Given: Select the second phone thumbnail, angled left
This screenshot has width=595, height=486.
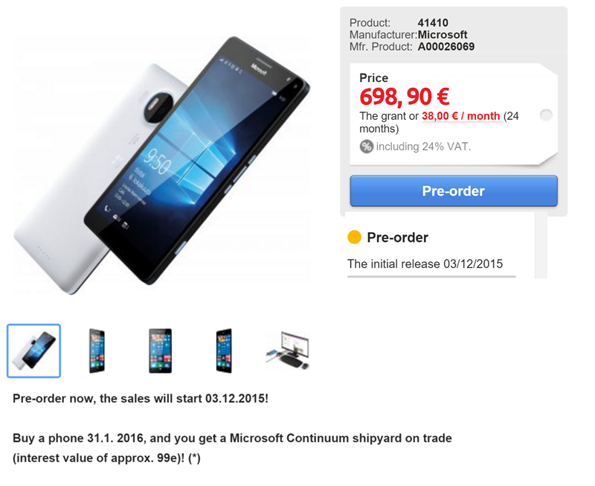Looking at the screenshot, I should point(97,351).
